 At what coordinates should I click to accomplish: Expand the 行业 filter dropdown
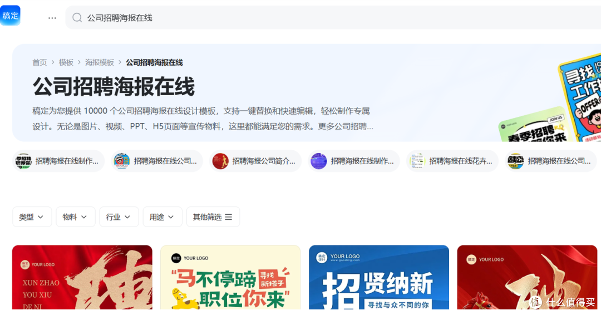[x=119, y=217]
